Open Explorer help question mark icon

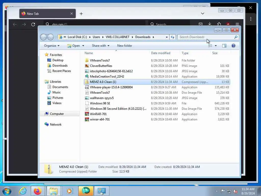[233, 46]
